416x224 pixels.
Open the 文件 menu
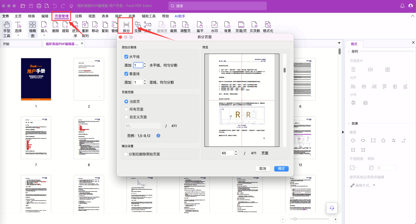pos(6,16)
